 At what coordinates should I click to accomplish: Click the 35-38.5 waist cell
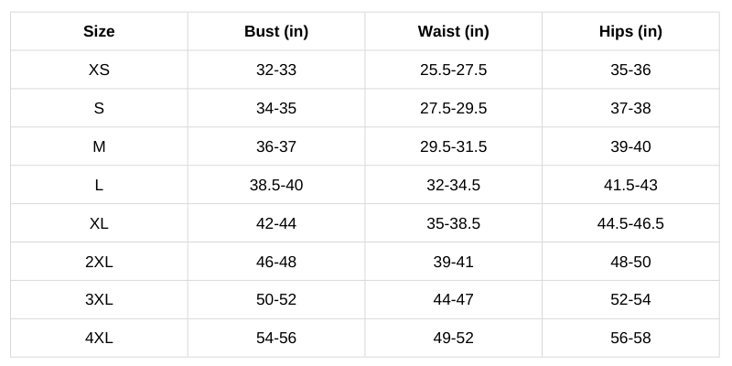pyautogui.click(x=454, y=224)
